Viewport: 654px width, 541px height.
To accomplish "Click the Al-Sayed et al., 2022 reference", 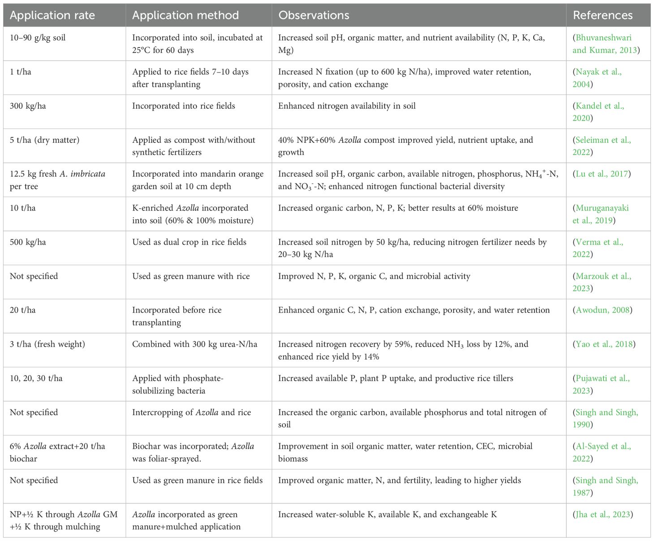I will tap(603, 447).
